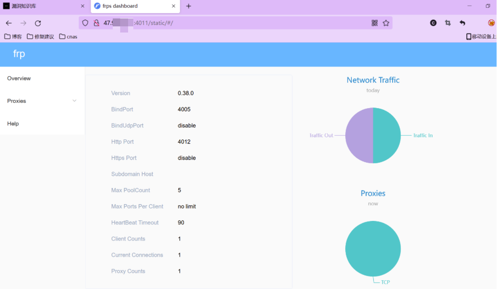
Task: Click the frp logo in header
Action: 19,54
